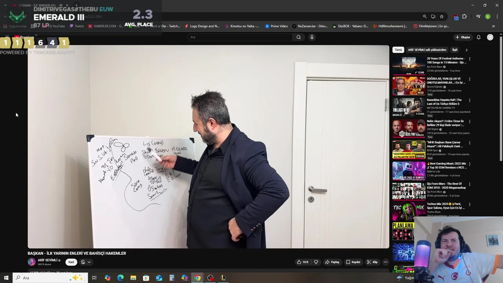Viewport: 503px width, 283px height.
Task: Open options menu for MHK Başkanı Bana Çamur video
Action: (470, 143)
